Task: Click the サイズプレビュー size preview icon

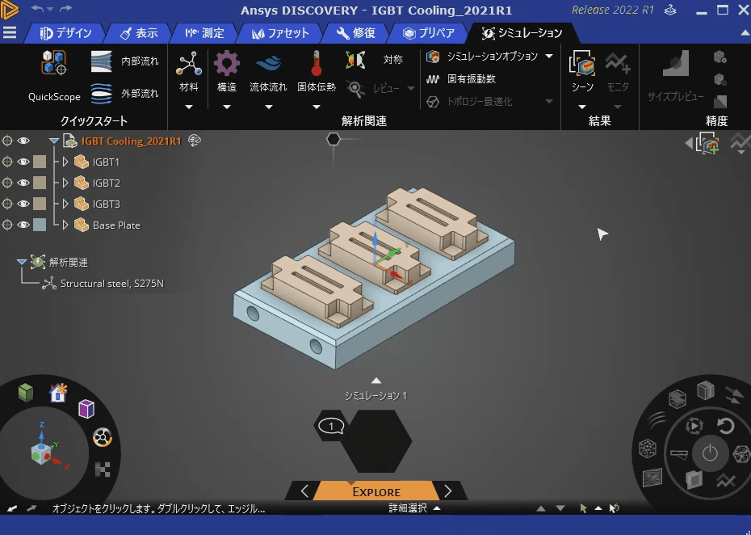Action: 676,63
